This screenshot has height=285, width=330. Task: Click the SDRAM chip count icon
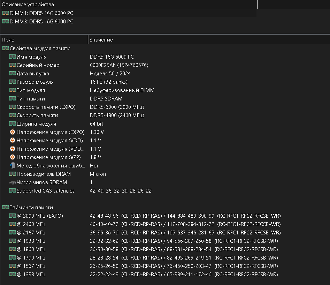[x=13, y=182]
